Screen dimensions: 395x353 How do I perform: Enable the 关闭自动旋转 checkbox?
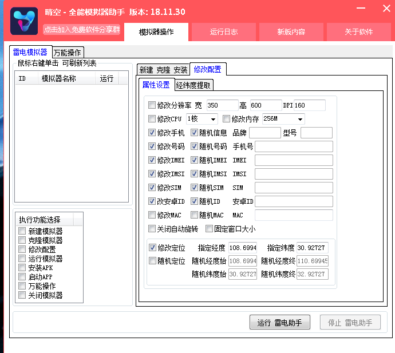point(152,229)
